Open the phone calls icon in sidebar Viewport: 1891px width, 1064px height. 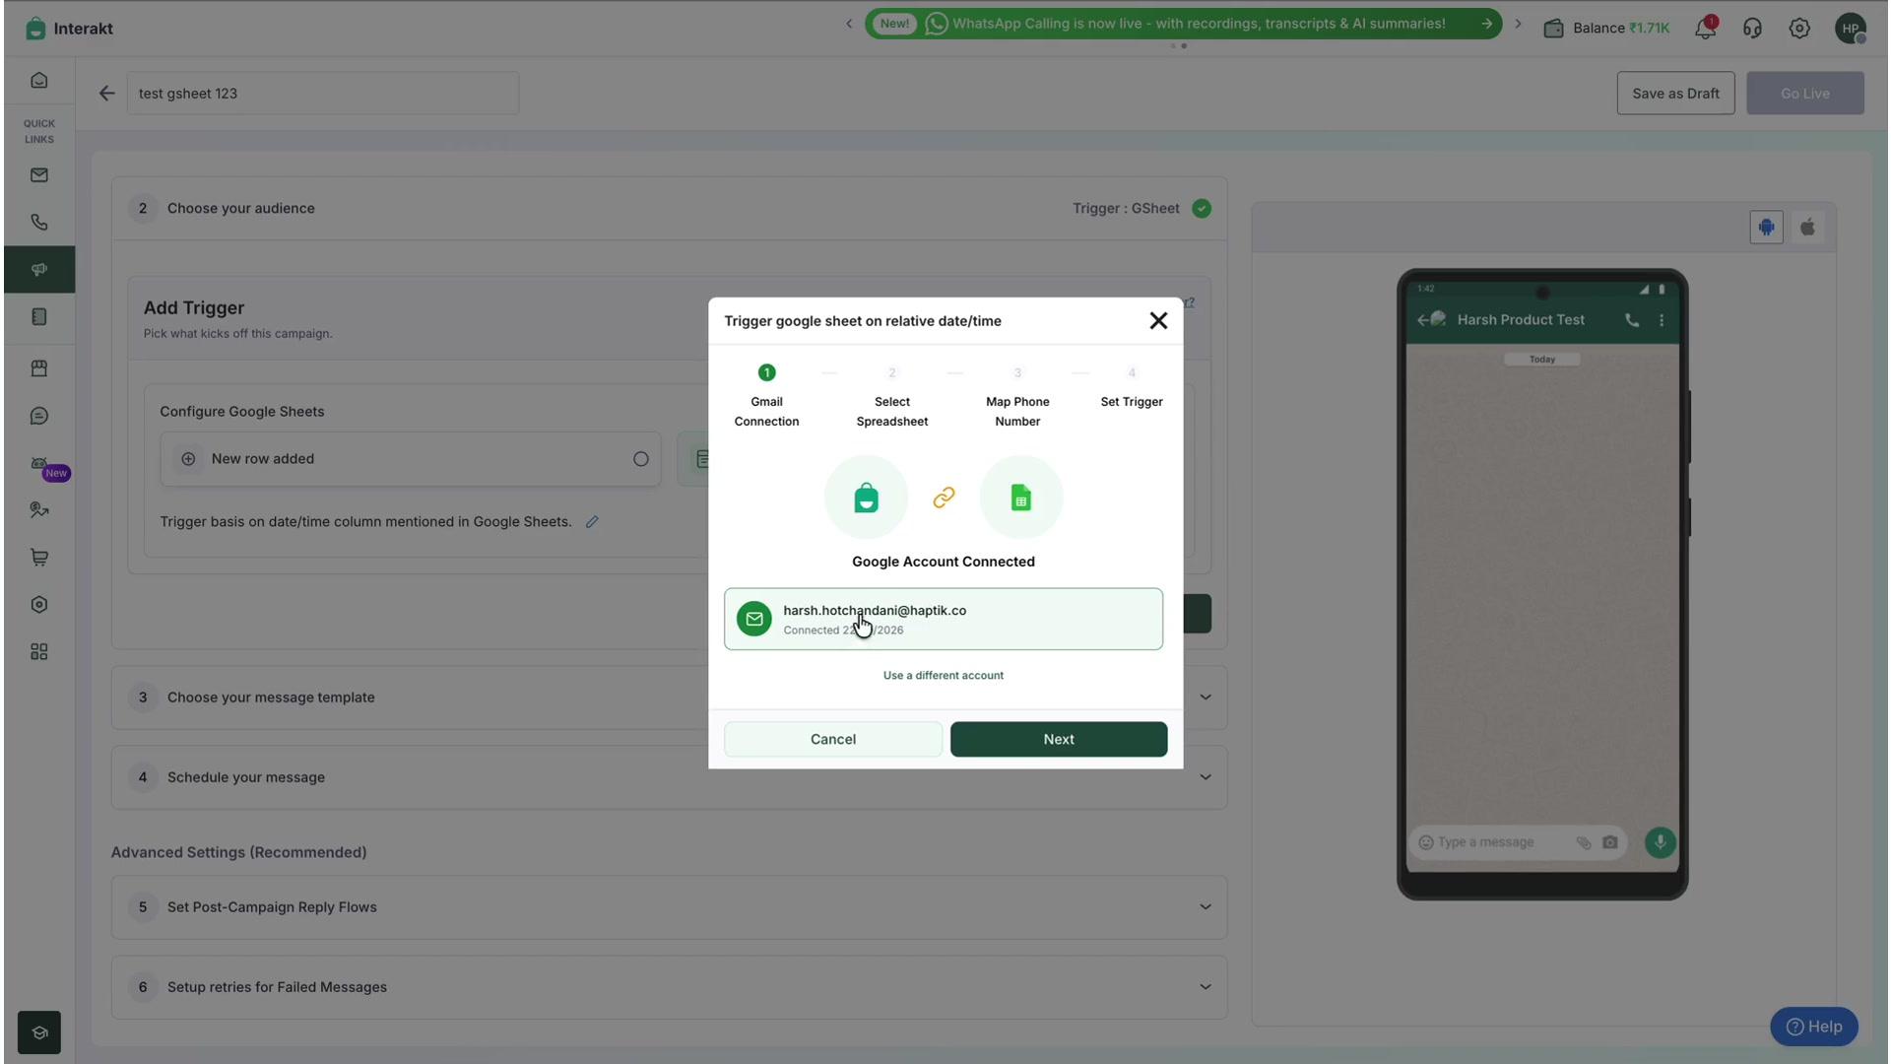(x=39, y=223)
